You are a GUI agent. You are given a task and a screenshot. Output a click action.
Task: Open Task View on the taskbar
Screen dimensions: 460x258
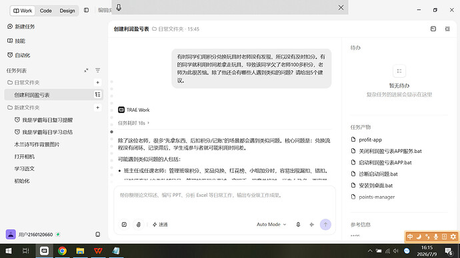coord(26,251)
